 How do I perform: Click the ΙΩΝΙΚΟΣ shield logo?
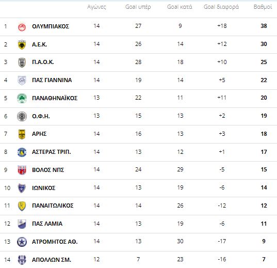click(22, 188)
